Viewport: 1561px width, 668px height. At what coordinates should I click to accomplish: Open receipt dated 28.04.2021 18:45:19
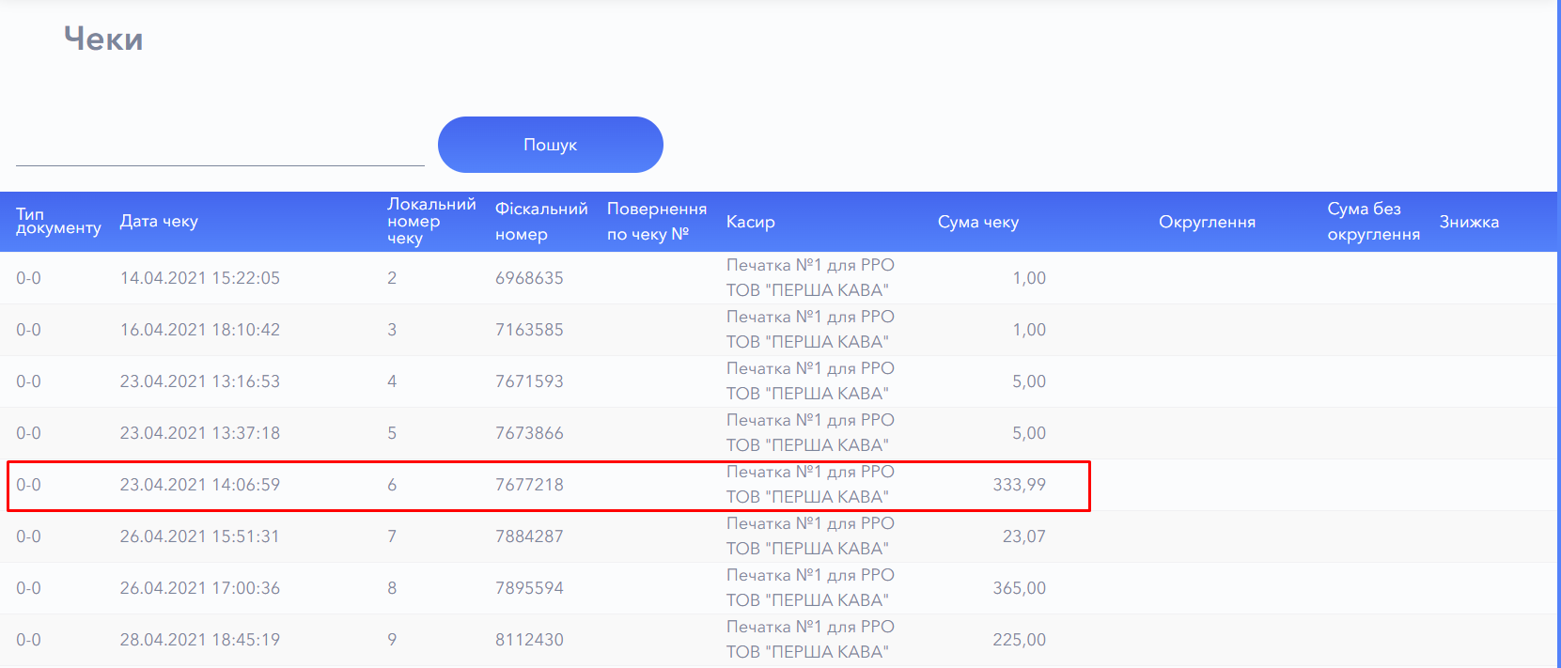[199, 640]
